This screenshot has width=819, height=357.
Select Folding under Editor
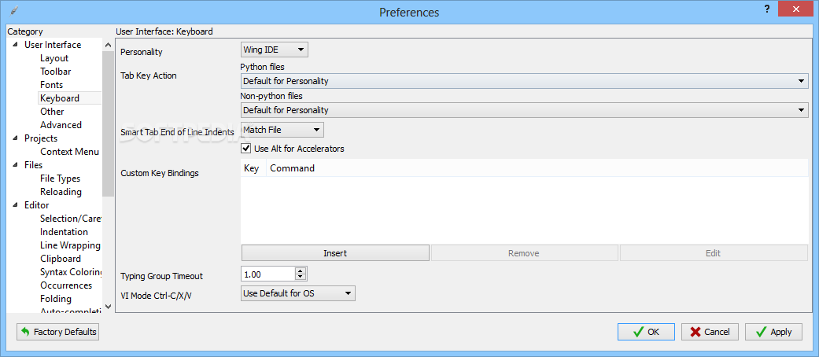(55, 299)
